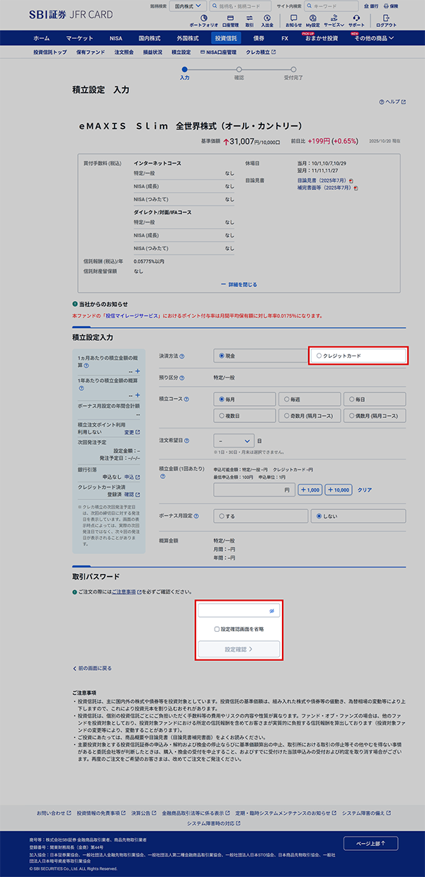The width and height of the screenshot is (425, 877).
Task: Open the 注文希望日 day dropdown
Action: click(233, 440)
